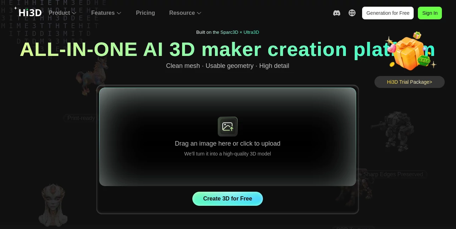The width and height of the screenshot is (456, 229).
Task: Open the Resource menu
Action: click(x=185, y=13)
